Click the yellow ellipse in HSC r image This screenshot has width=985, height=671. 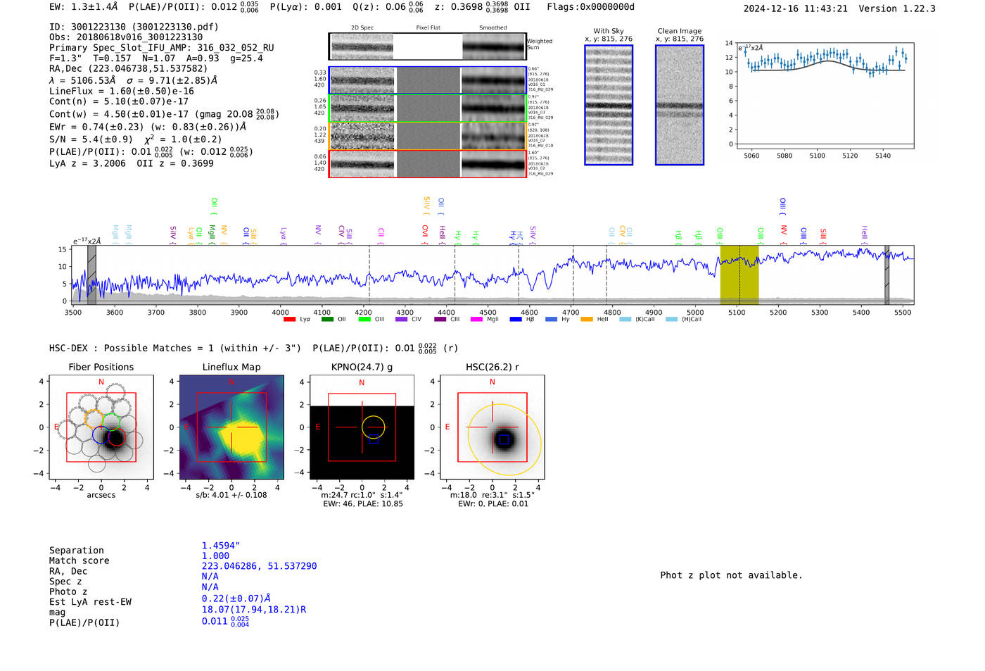[504, 439]
